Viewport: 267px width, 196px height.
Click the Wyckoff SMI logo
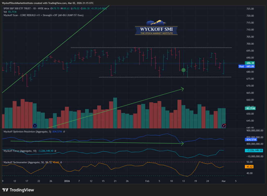tap(156, 28)
